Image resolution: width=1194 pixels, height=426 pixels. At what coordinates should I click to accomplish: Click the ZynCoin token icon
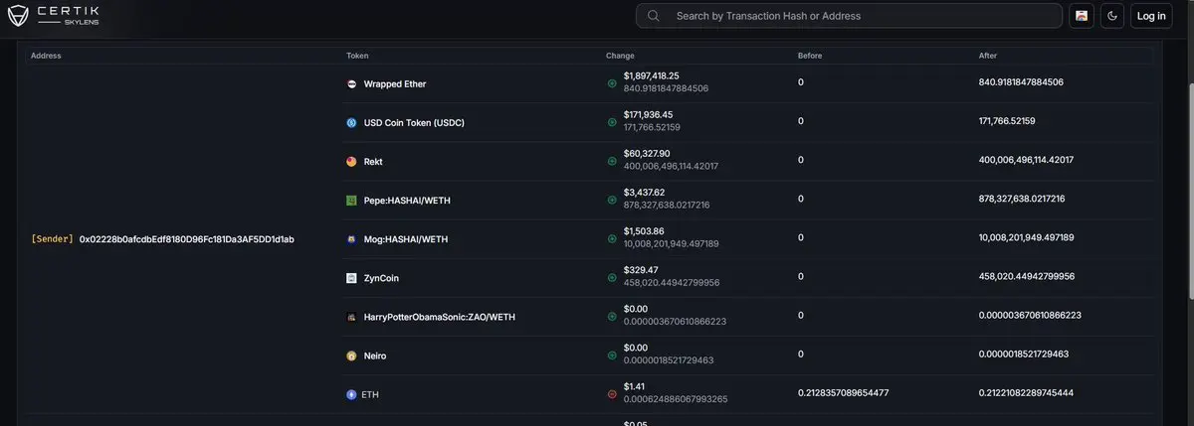(x=351, y=279)
